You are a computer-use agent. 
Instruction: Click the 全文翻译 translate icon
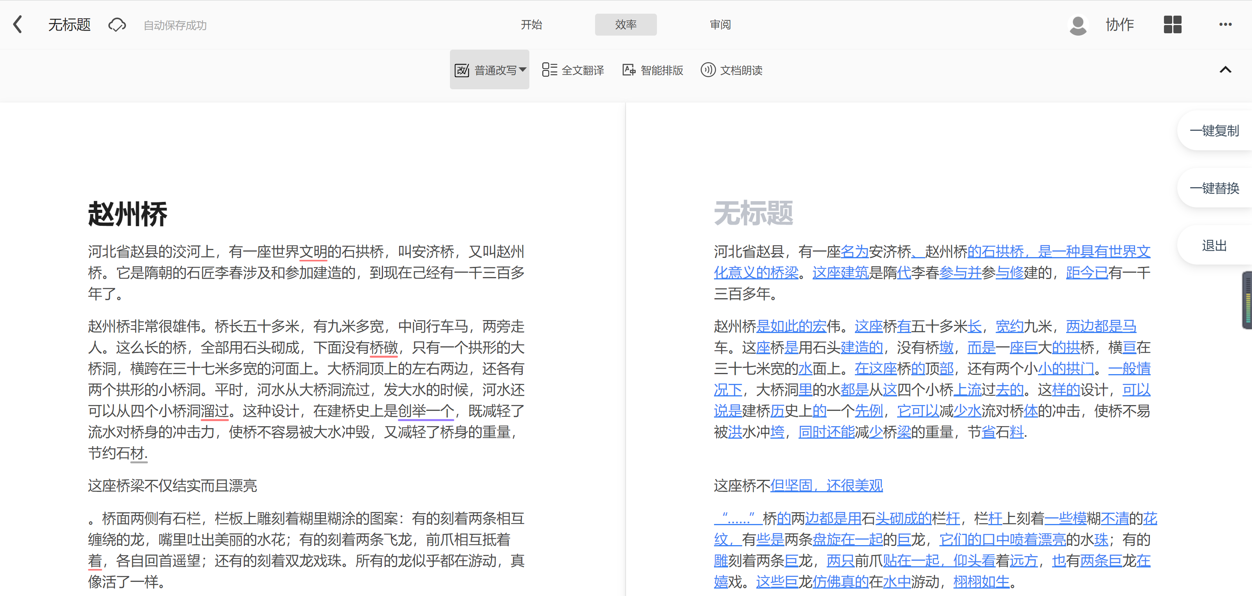[x=549, y=70]
